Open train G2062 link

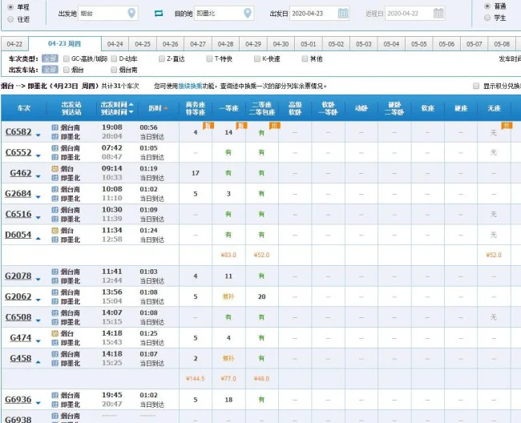[18, 296]
